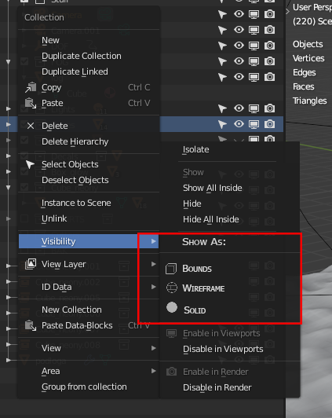The height and width of the screenshot is (418, 332).
Task: Toggle render camera icon on the highlighted row
Action: click(x=269, y=124)
